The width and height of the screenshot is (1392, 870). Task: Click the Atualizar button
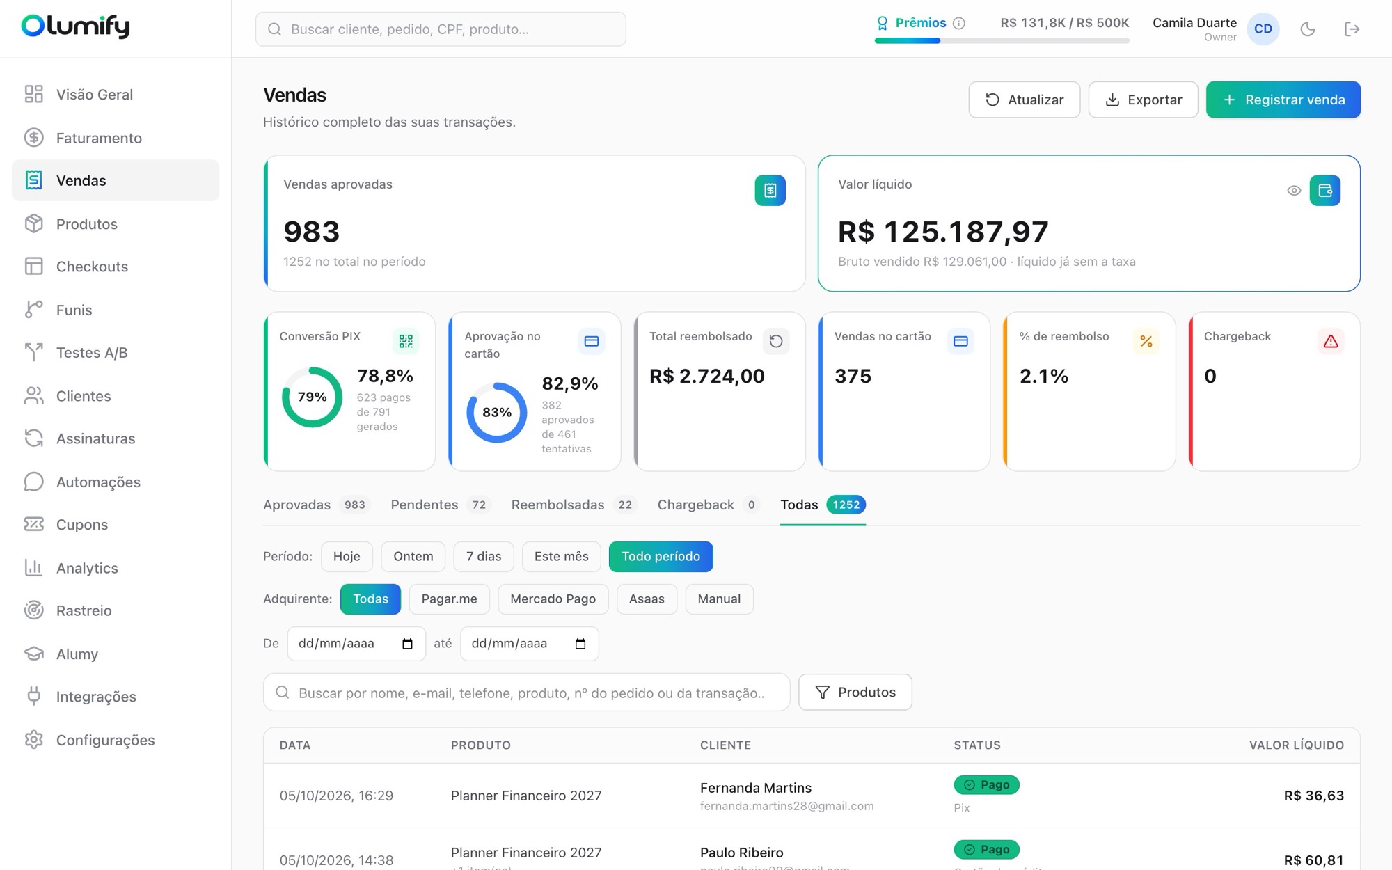click(1025, 100)
